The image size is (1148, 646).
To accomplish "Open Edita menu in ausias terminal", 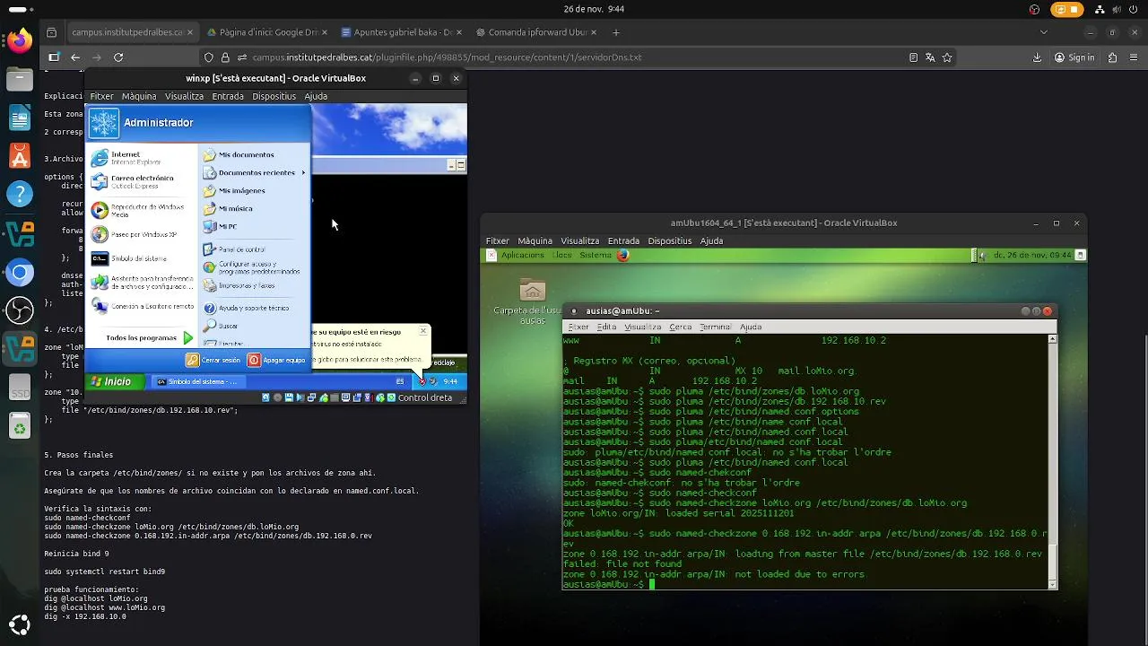I will pyautogui.click(x=607, y=327).
